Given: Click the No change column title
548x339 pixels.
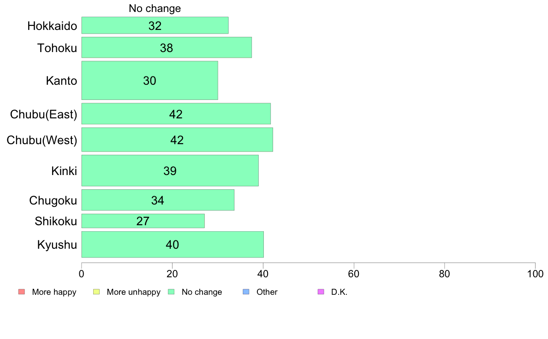Looking at the screenshot, I should [155, 8].
